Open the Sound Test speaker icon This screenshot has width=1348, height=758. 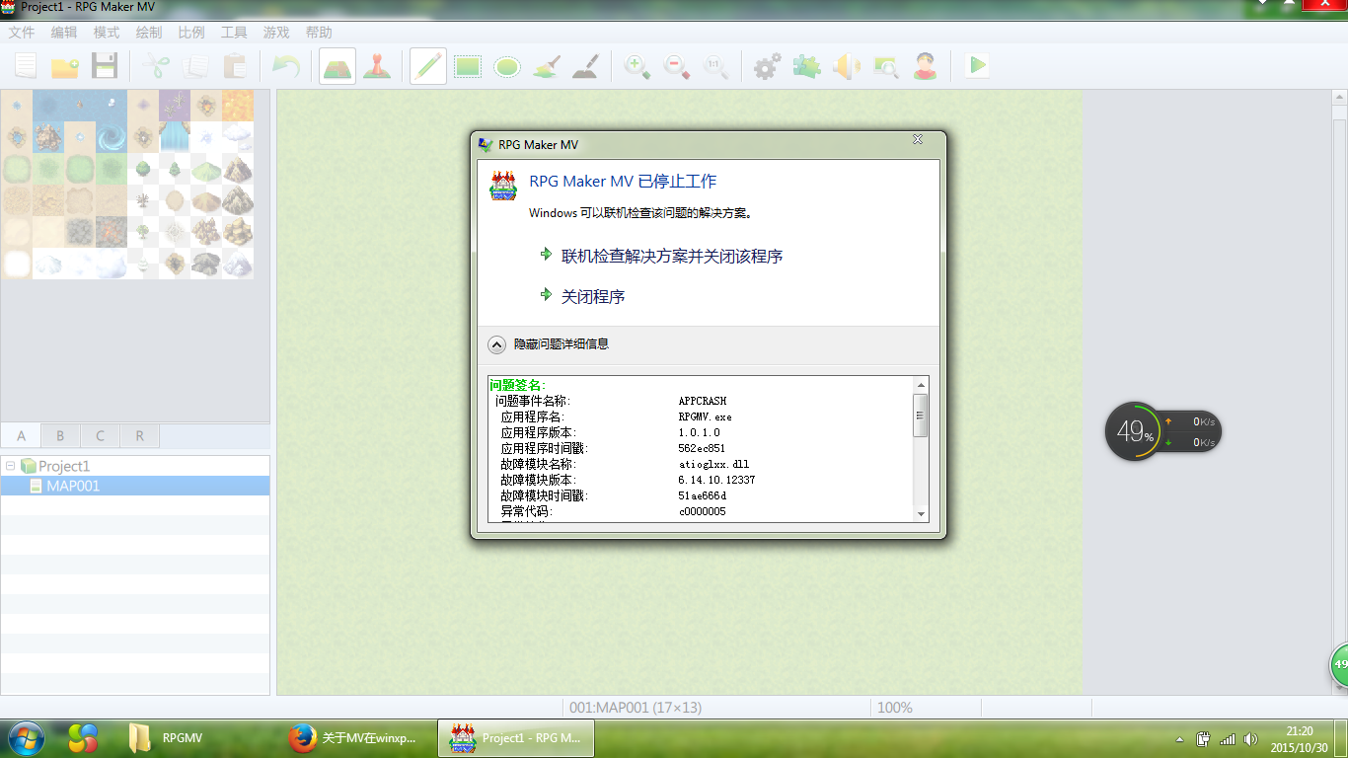coord(846,66)
